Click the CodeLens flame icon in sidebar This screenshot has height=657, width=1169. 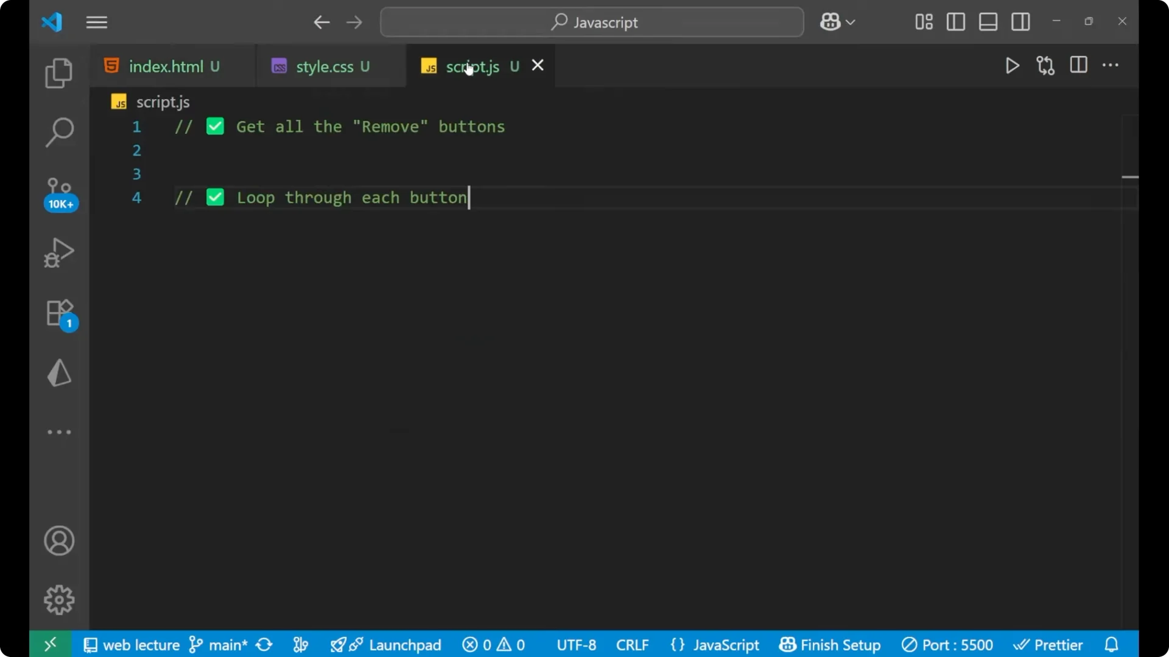click(x=58, y=373)
